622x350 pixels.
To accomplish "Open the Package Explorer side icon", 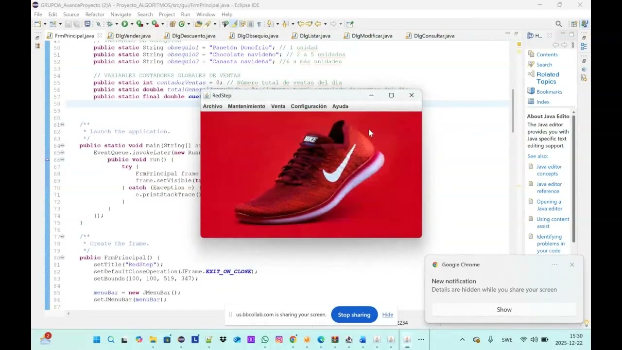I will coord(38,46).
